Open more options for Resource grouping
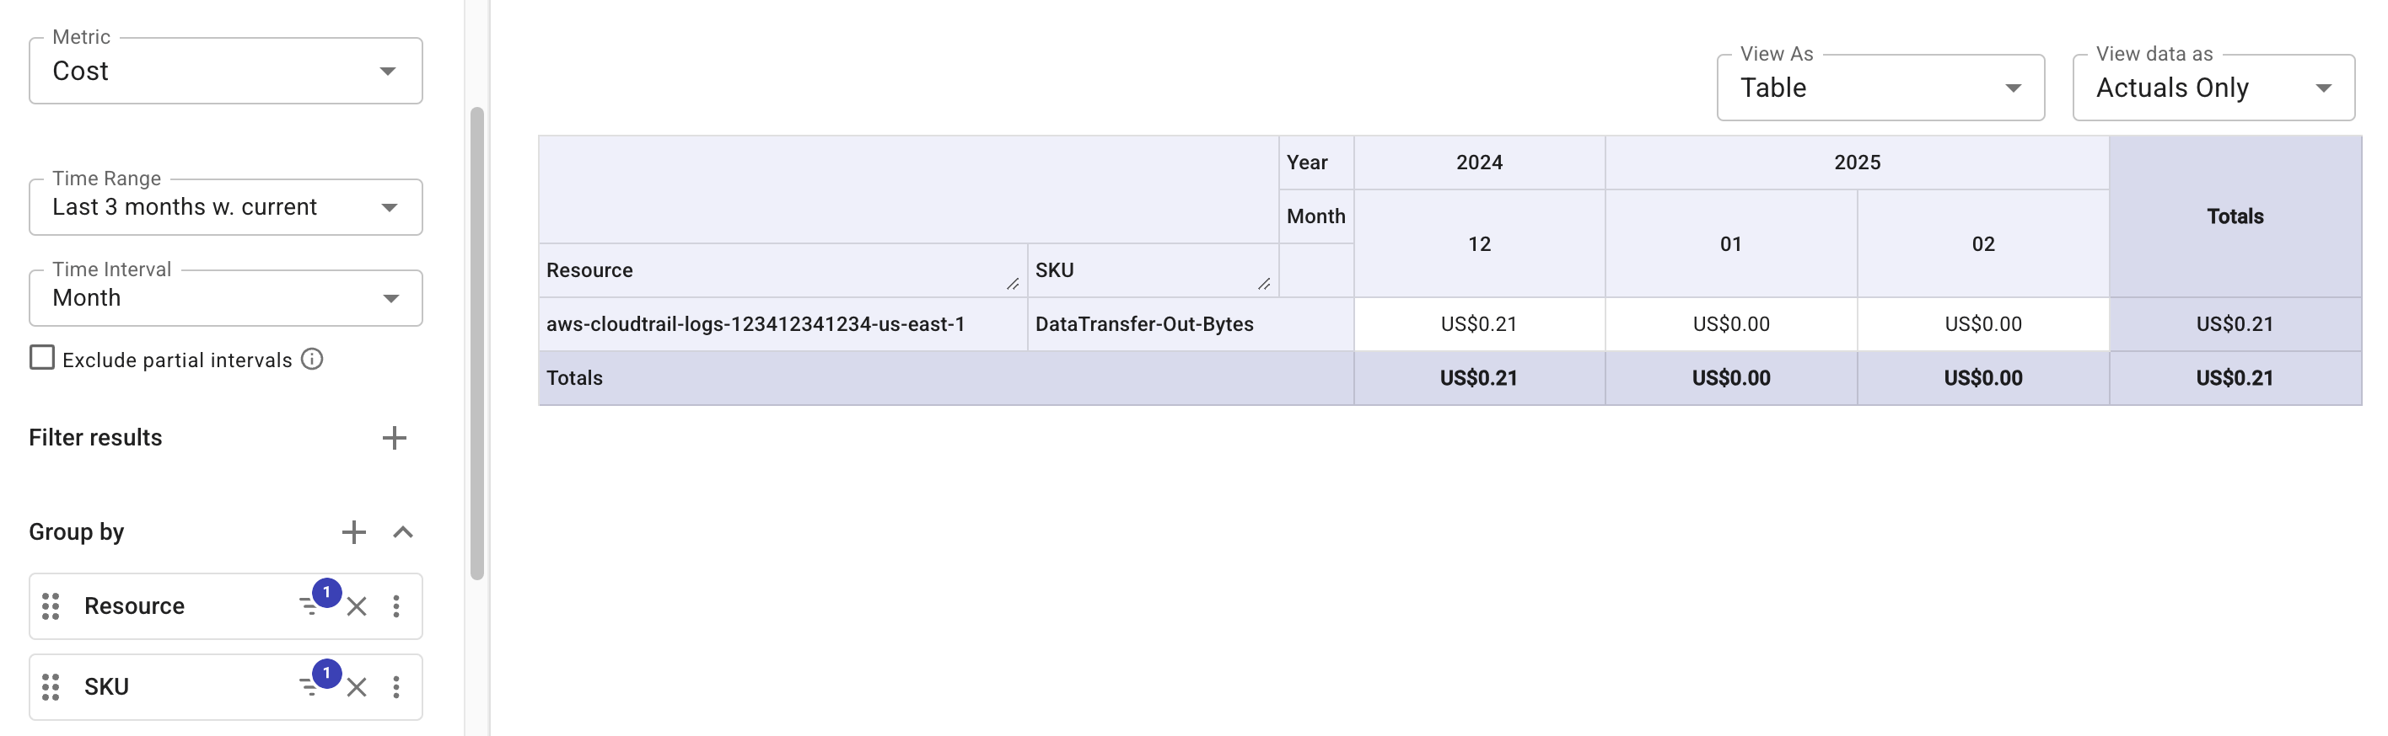 (395, 606)
